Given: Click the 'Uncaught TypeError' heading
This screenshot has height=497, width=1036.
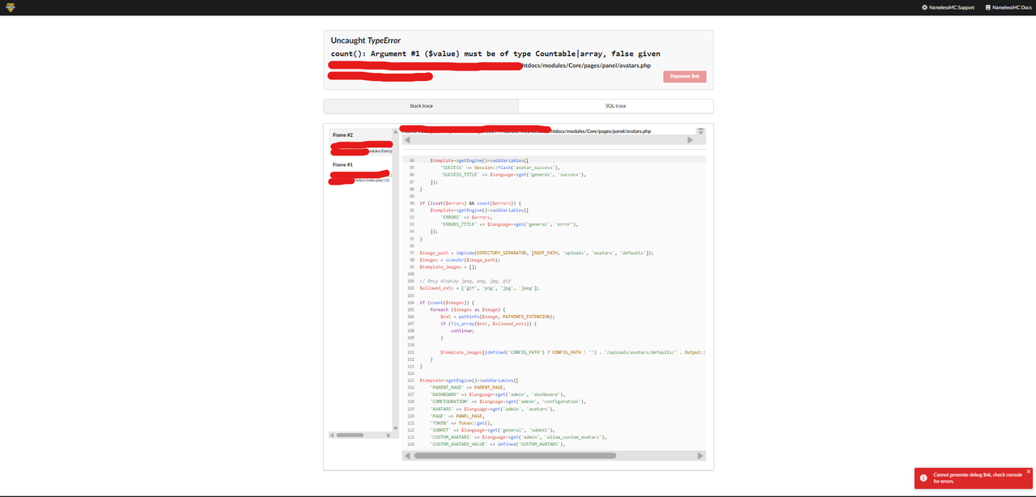Looking at the screenshot, I should click(366, 40).
